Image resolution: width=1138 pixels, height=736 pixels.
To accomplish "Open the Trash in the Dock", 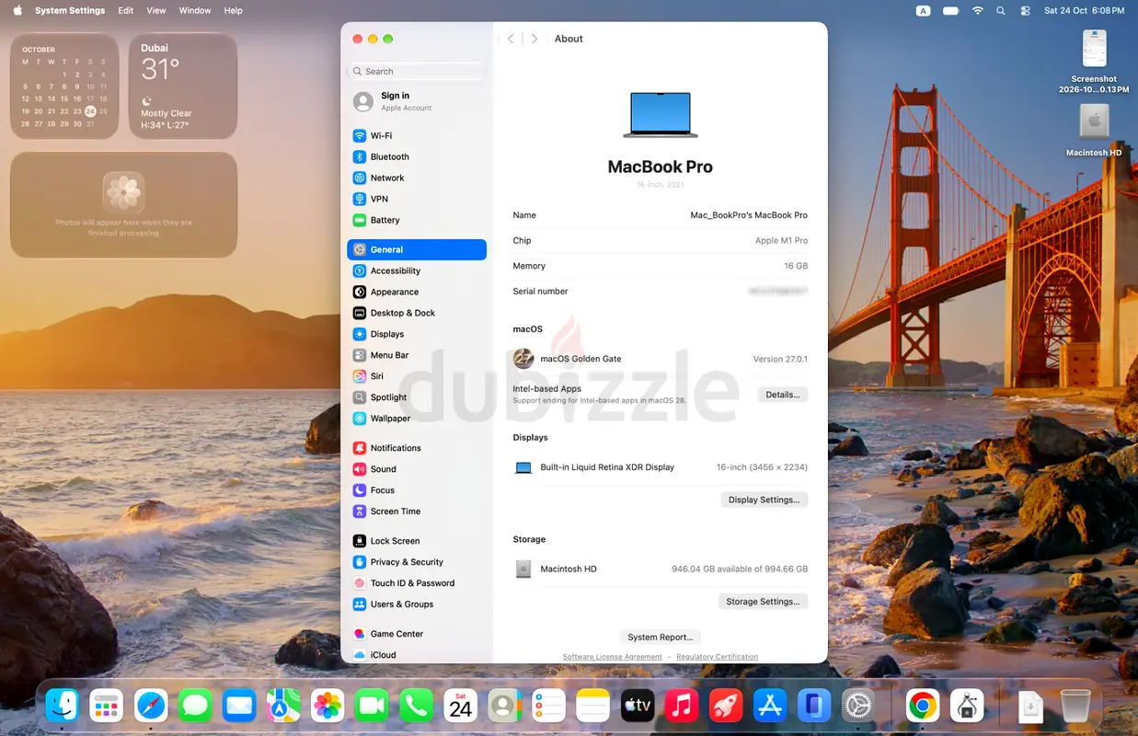I will pyautogui.click(x=1075, y=706).
